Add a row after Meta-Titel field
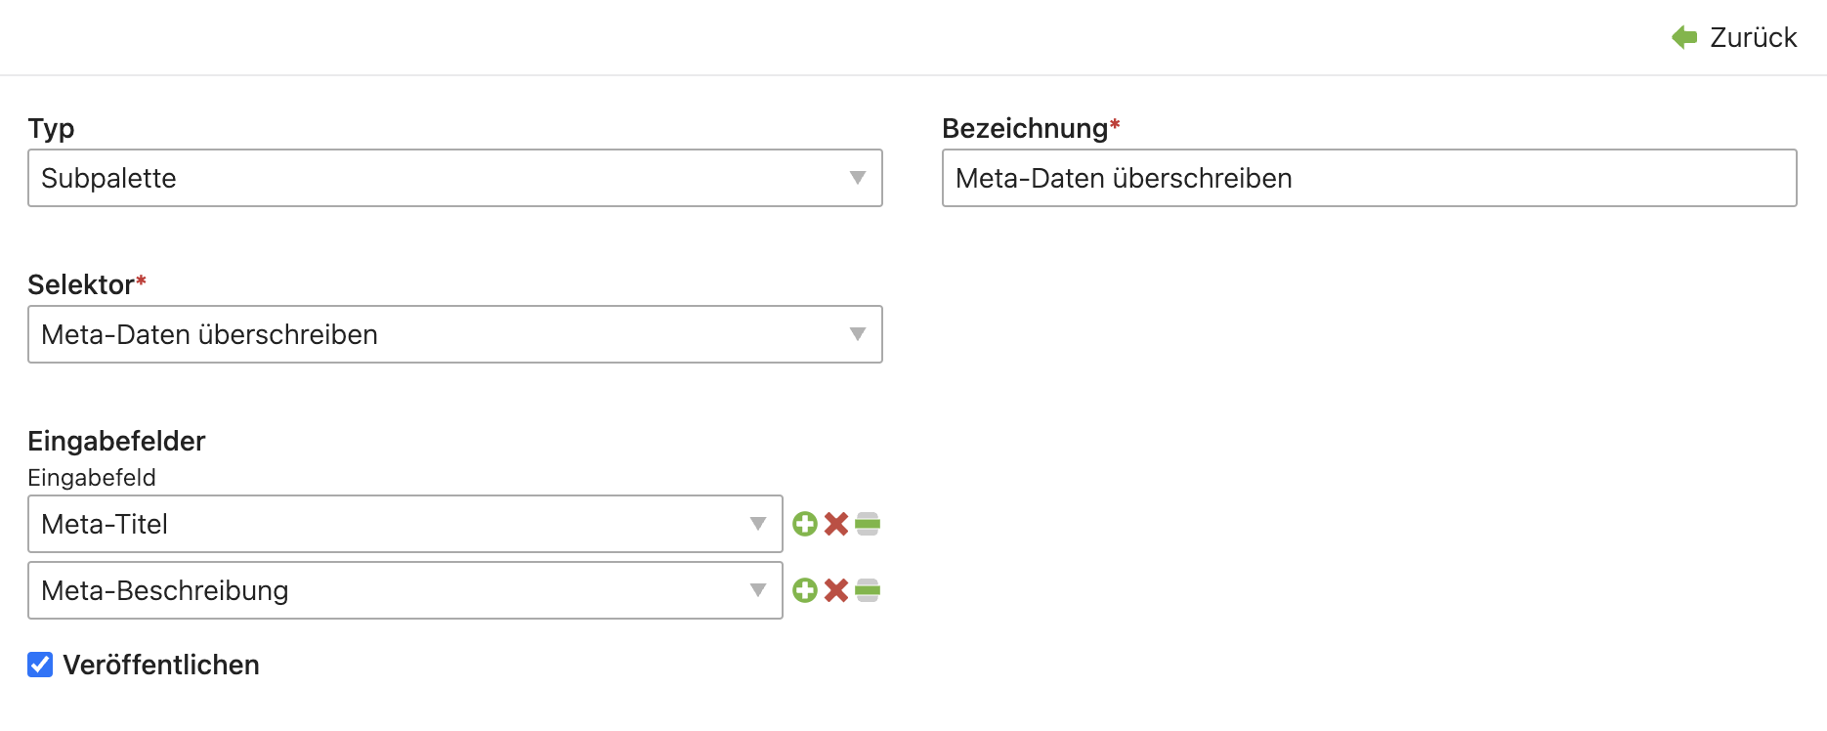 804,525
